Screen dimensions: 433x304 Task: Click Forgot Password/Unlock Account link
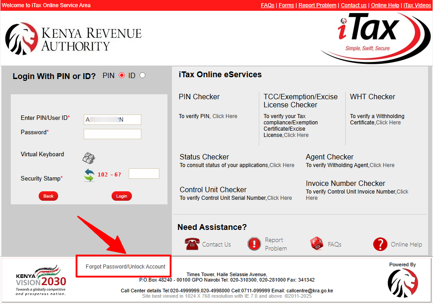point(126,266)
